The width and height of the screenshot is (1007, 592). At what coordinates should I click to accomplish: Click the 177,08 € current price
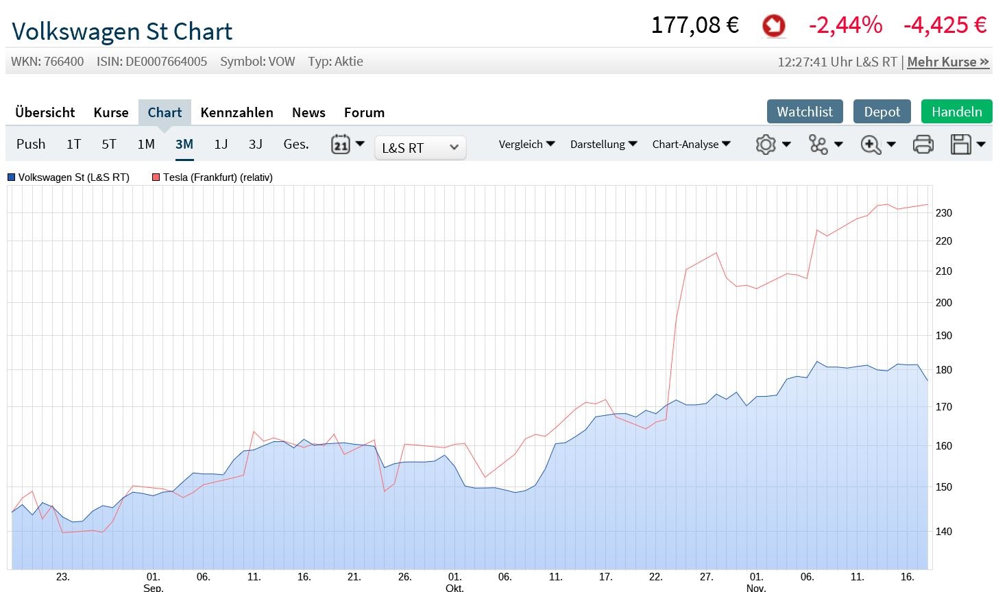(x=695, y=25)
